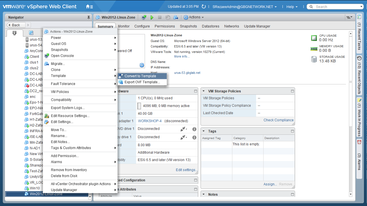The width and height of the screenshot is (367, 206).
Task: Click the Power On green play icon
Action: click(x=152, y=17)
